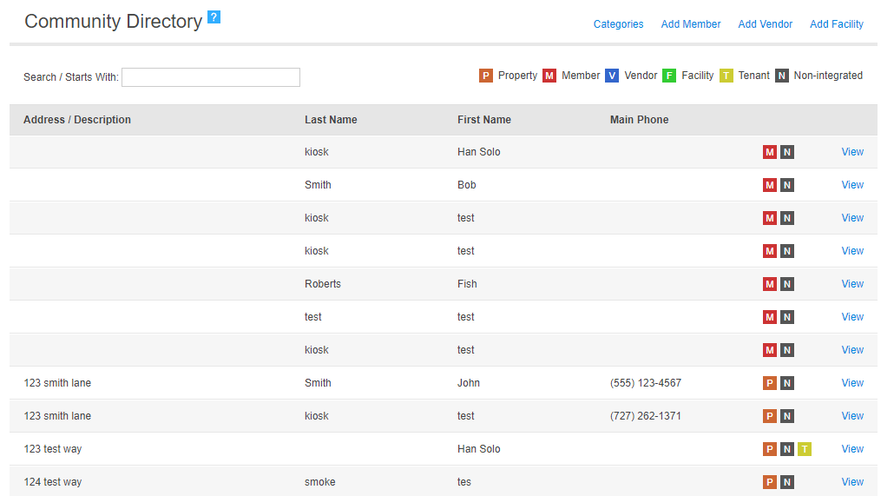The width and height of the screenshot is (894, 496).
Task: Click the red M badge on Smith Bob row
Action: (x=770, y=185)
